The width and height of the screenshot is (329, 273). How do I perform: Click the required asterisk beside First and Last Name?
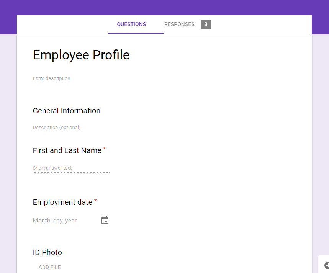tap(105, 149)
